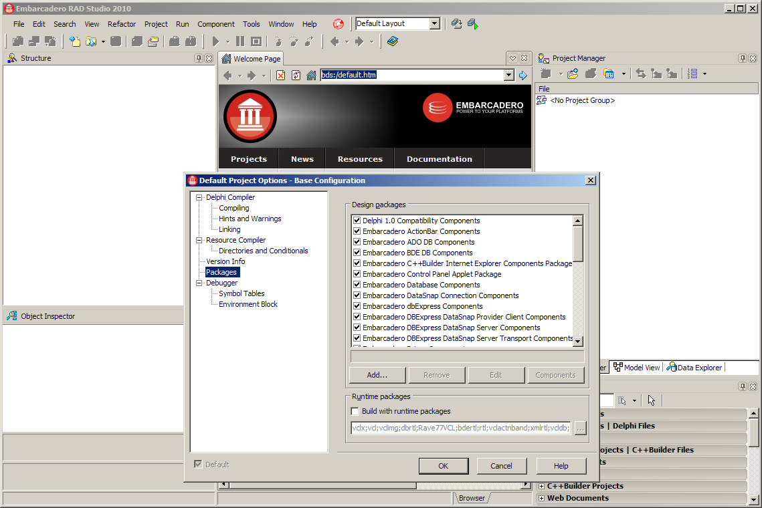The height and width of the screenshot is (508, 762).
Task: Click the numbered list icon in Project Manager
Action: (x=692, y=74)
